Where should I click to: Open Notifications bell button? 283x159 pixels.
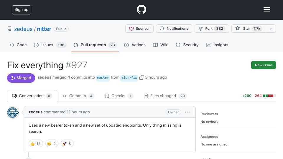pos(174,29)
